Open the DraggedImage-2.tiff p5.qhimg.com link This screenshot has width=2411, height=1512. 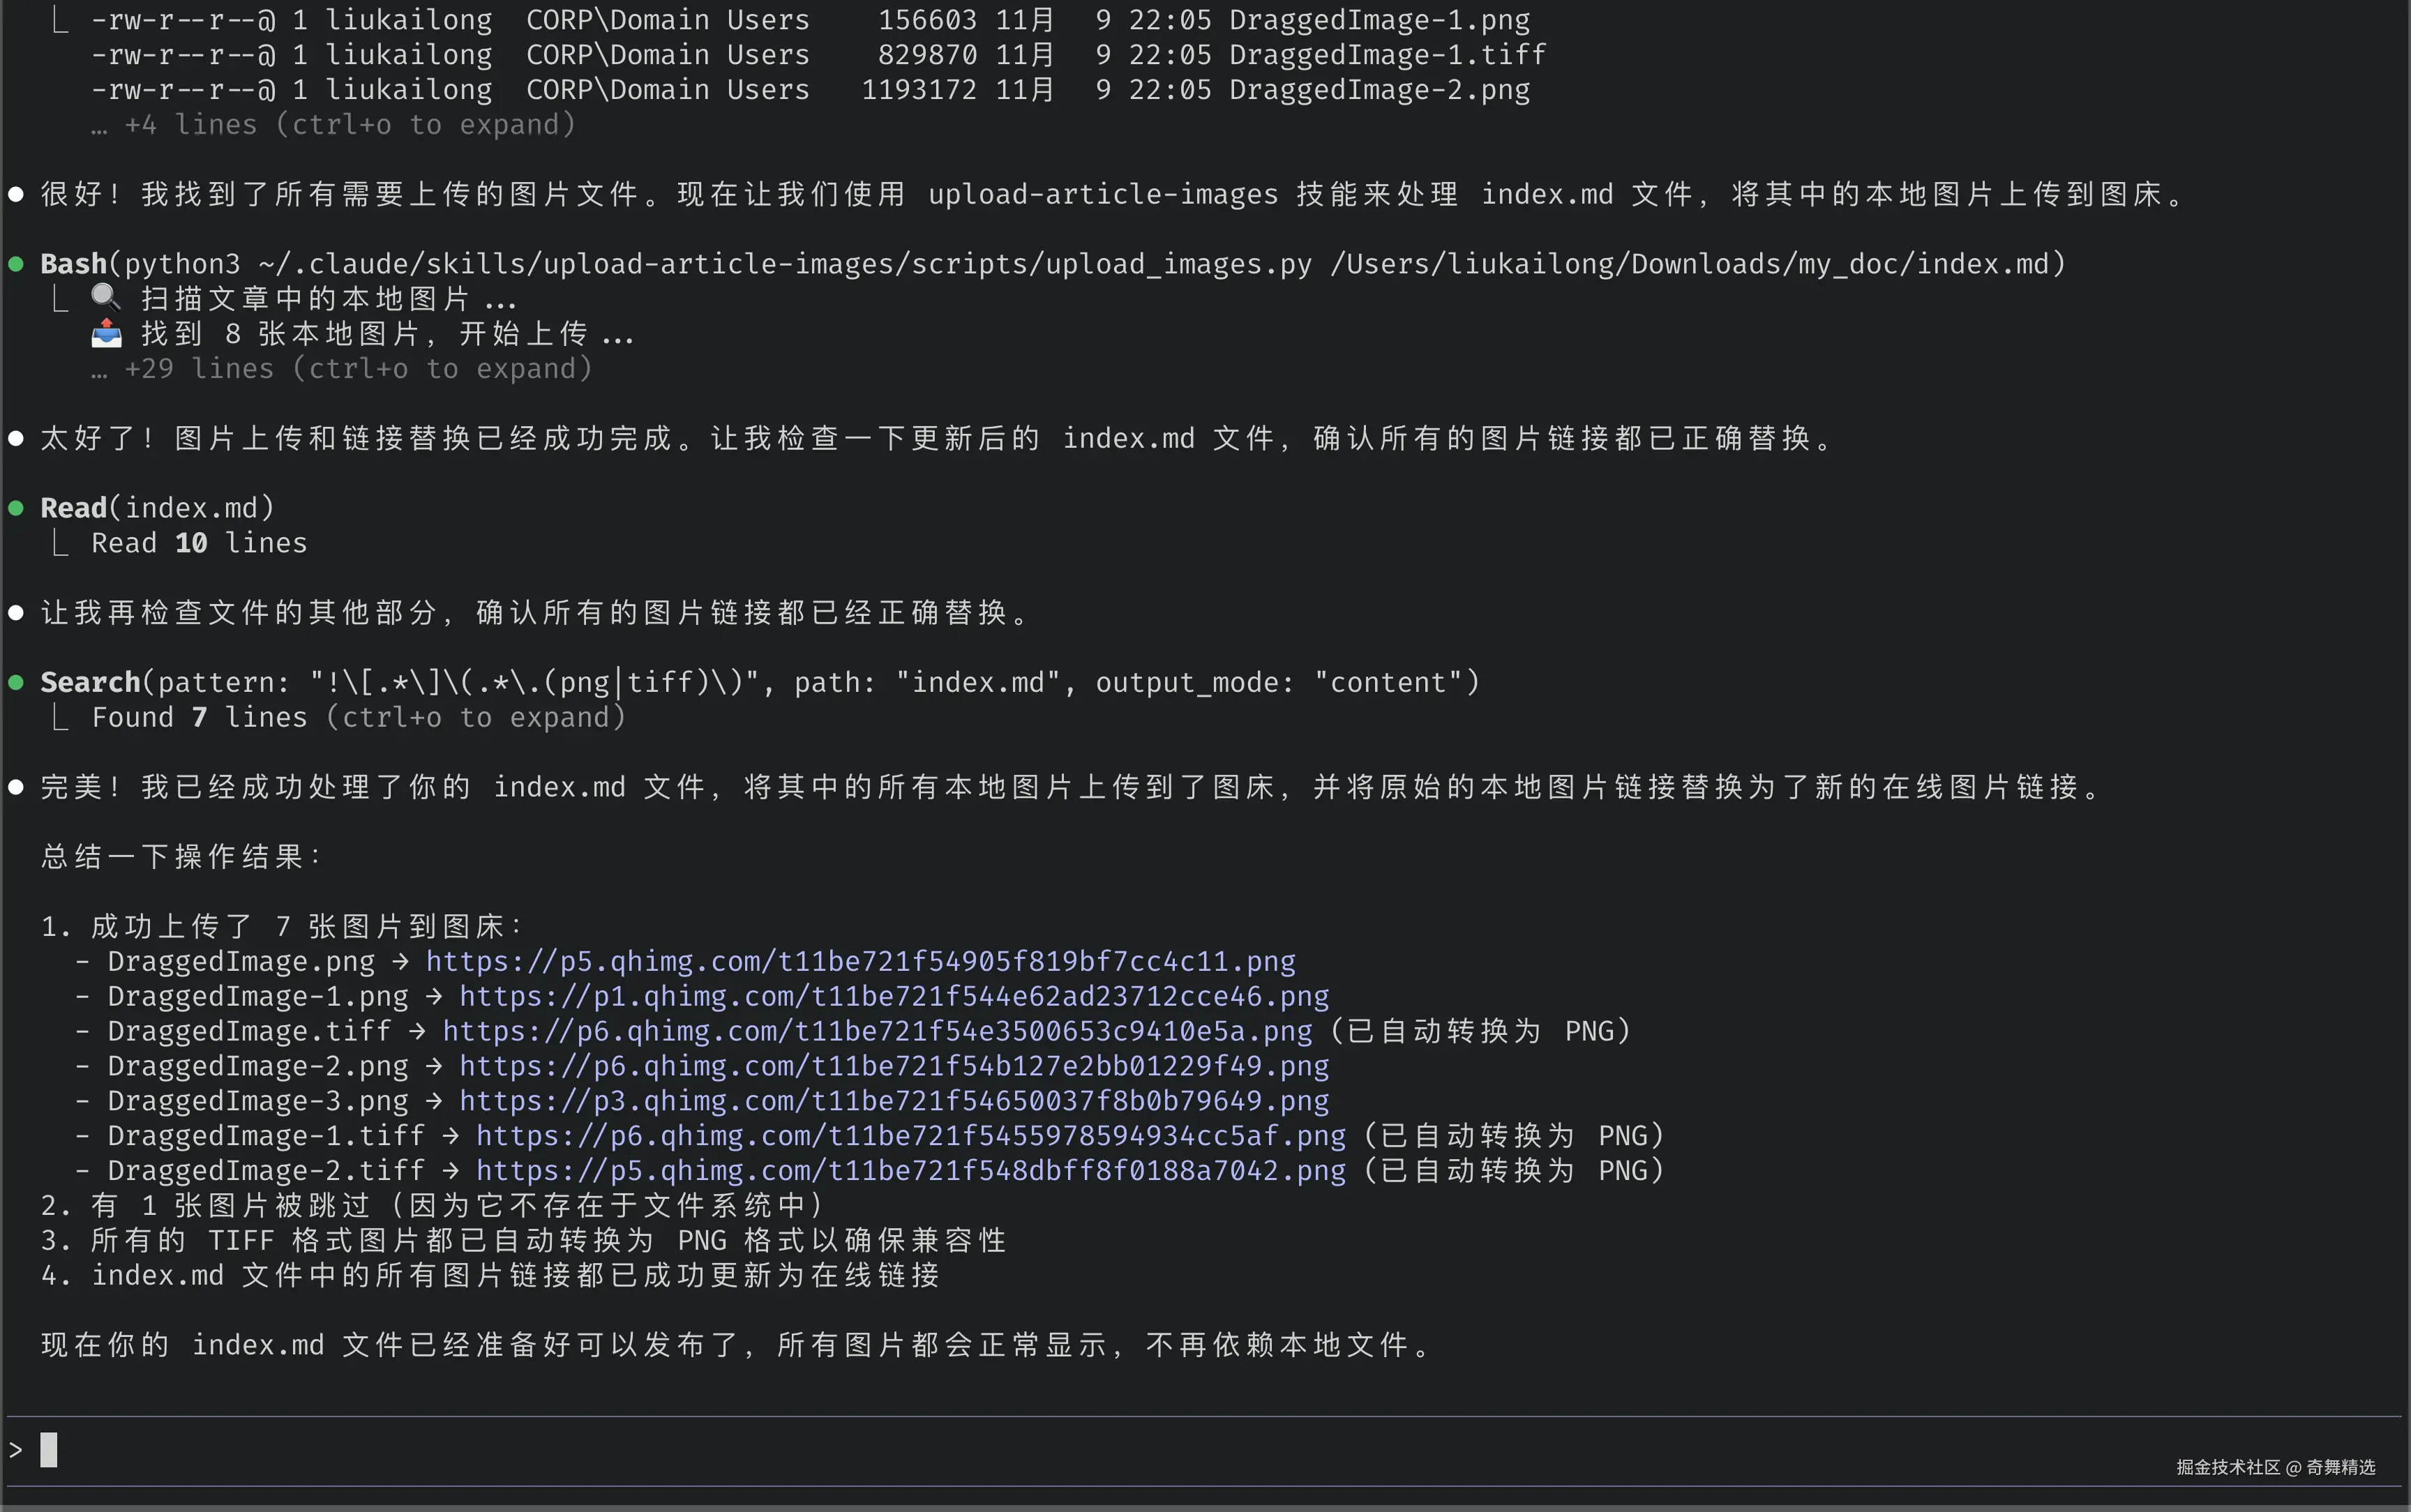click(x=910, y=1171)
